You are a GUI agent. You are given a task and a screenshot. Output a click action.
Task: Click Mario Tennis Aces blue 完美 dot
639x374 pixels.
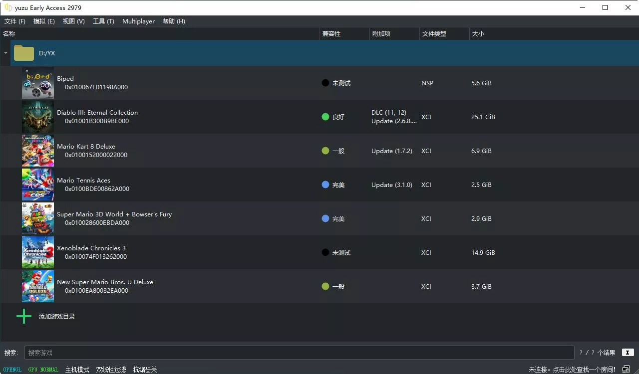(325, 185)
